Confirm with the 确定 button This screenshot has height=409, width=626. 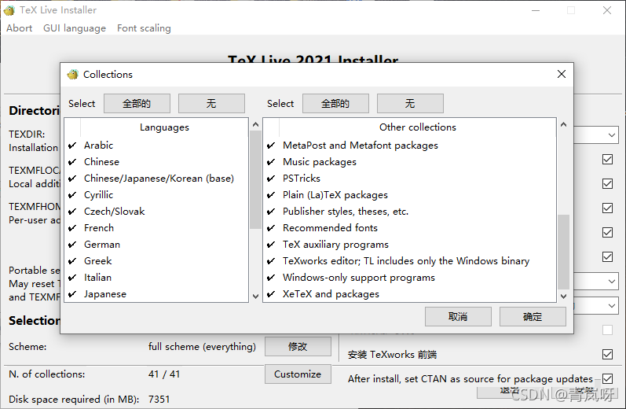(x=533, y=317)
